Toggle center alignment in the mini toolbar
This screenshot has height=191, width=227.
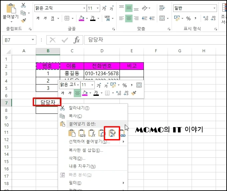click(77, 93)
